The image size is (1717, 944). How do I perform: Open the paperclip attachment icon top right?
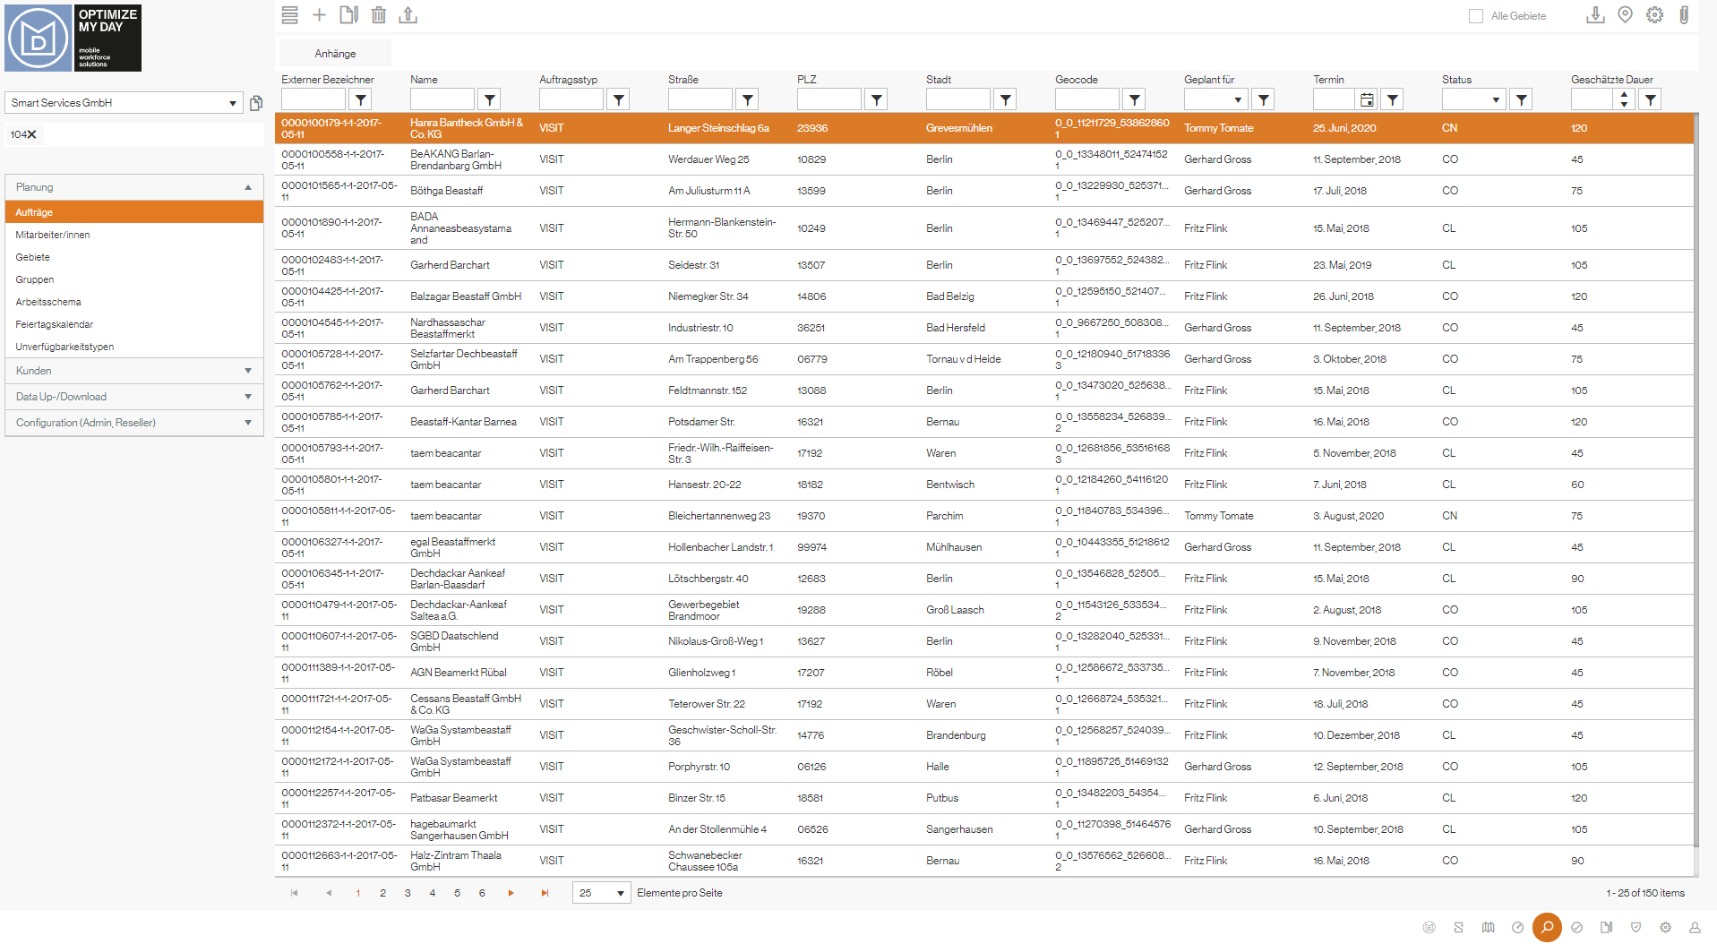(1684, 15)
